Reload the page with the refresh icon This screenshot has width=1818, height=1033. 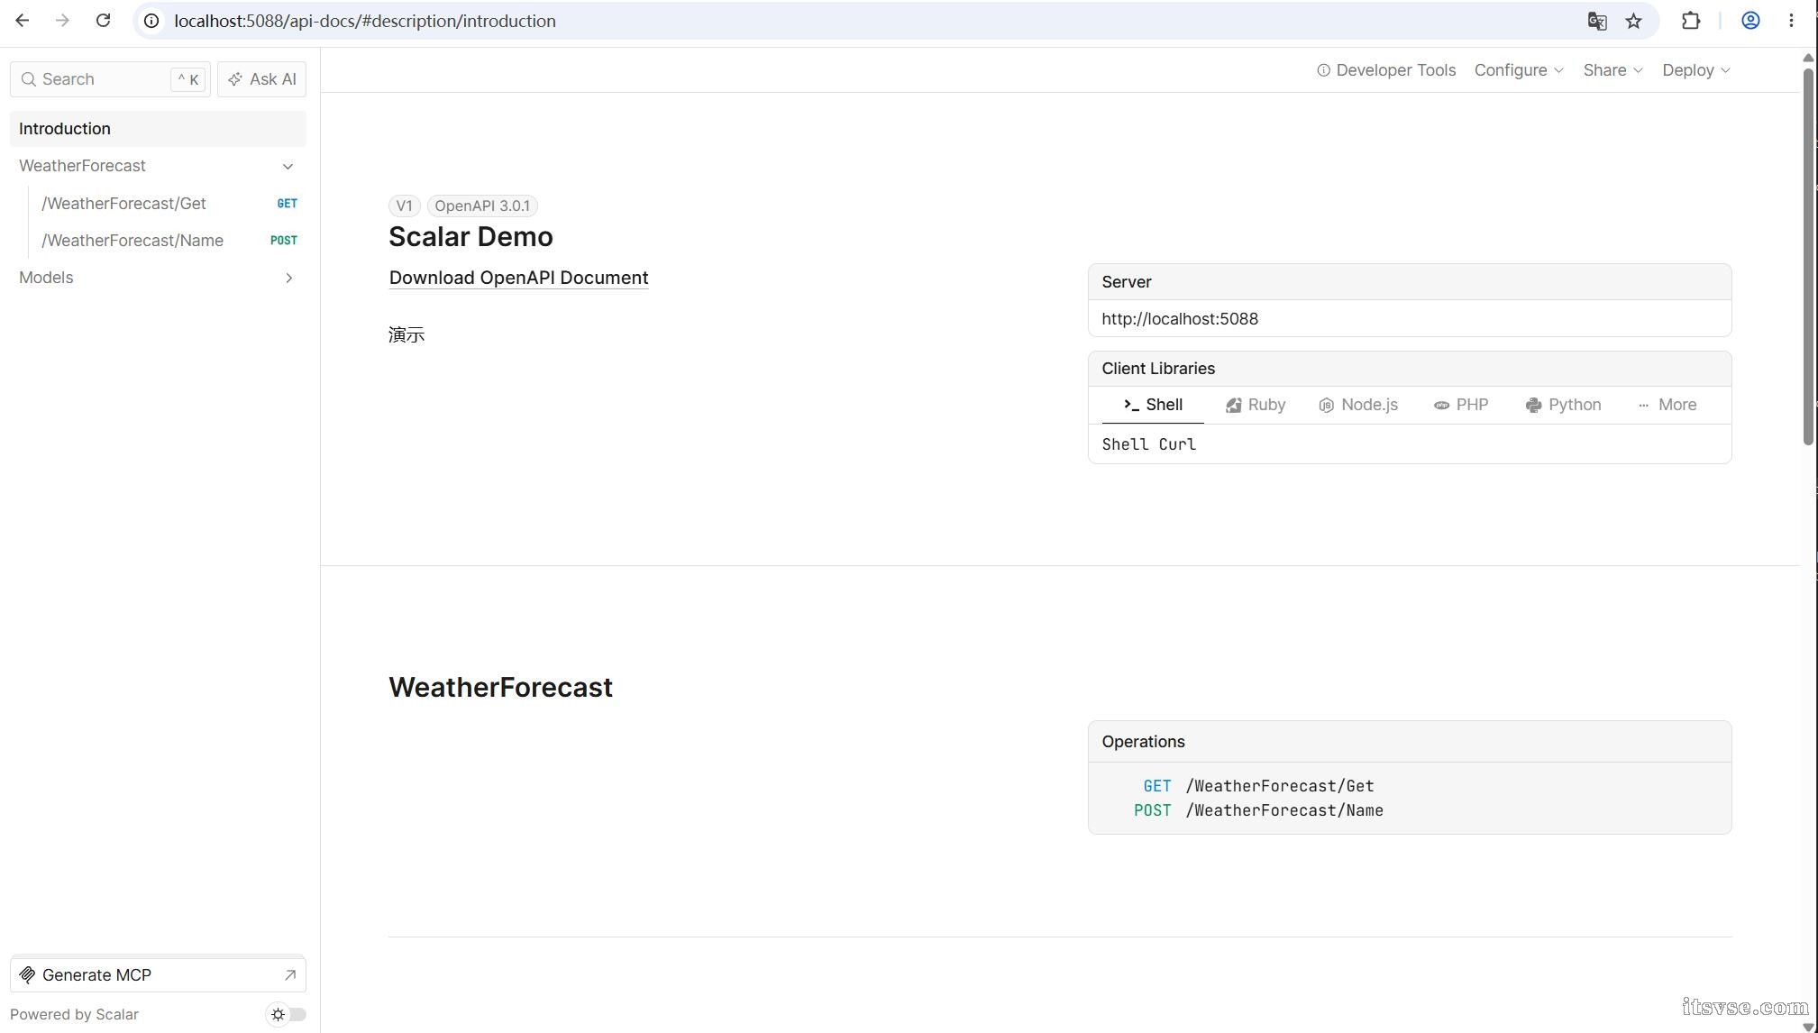pos(103,21)
